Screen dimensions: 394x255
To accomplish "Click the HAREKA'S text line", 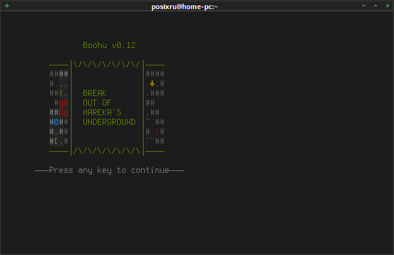I will click(x=102, y=112).
